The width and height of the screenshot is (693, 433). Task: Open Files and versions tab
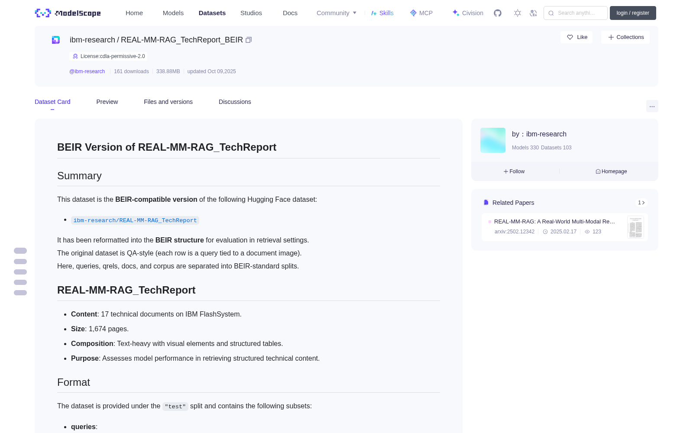tap(168, 102)
